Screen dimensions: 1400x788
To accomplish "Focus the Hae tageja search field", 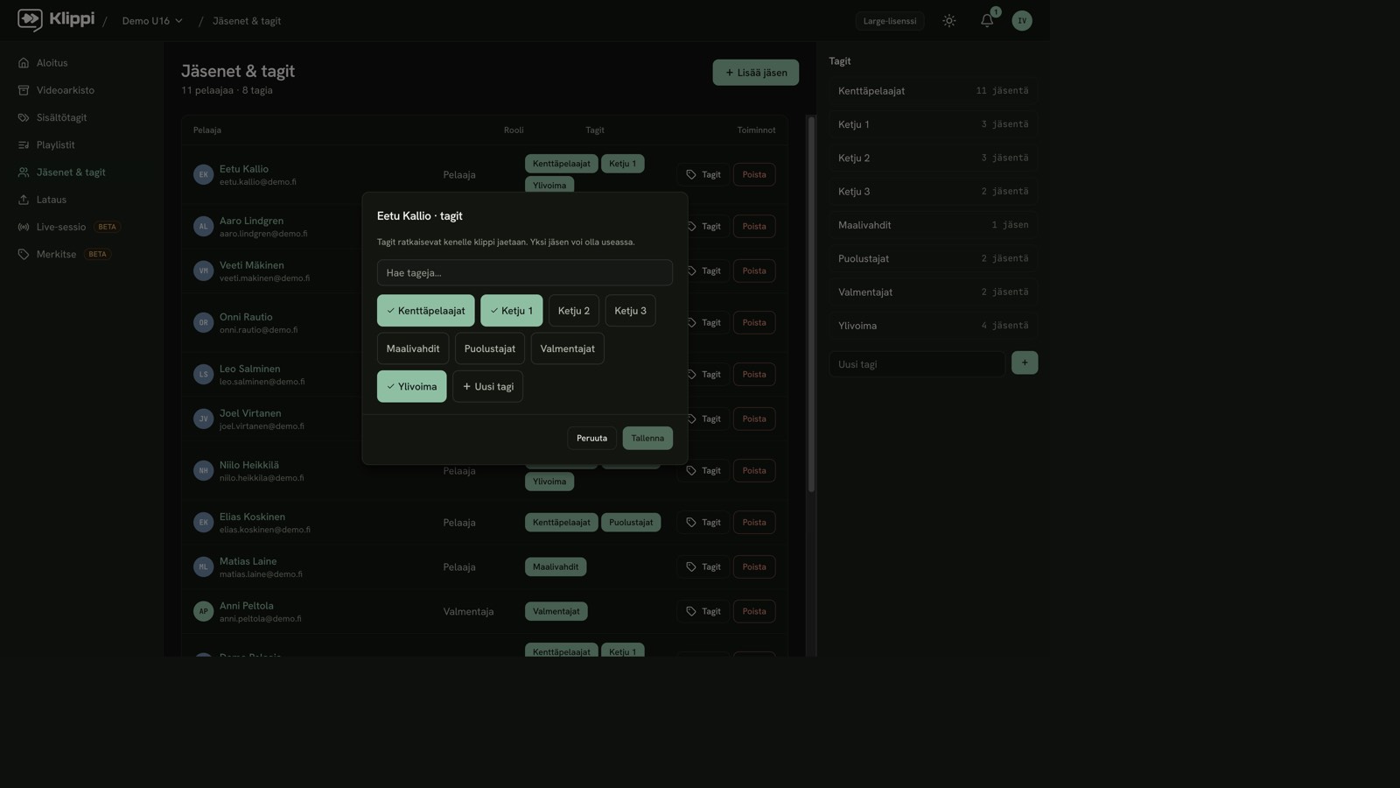I will pyautogui.click(x=525, y=273).
